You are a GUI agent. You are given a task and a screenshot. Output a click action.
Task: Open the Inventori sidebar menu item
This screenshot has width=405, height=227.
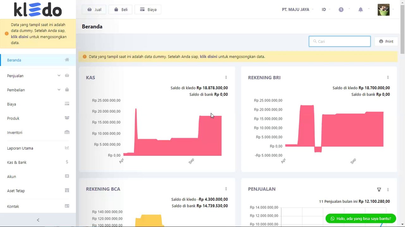pyautogui.click(x=38, y=132)
